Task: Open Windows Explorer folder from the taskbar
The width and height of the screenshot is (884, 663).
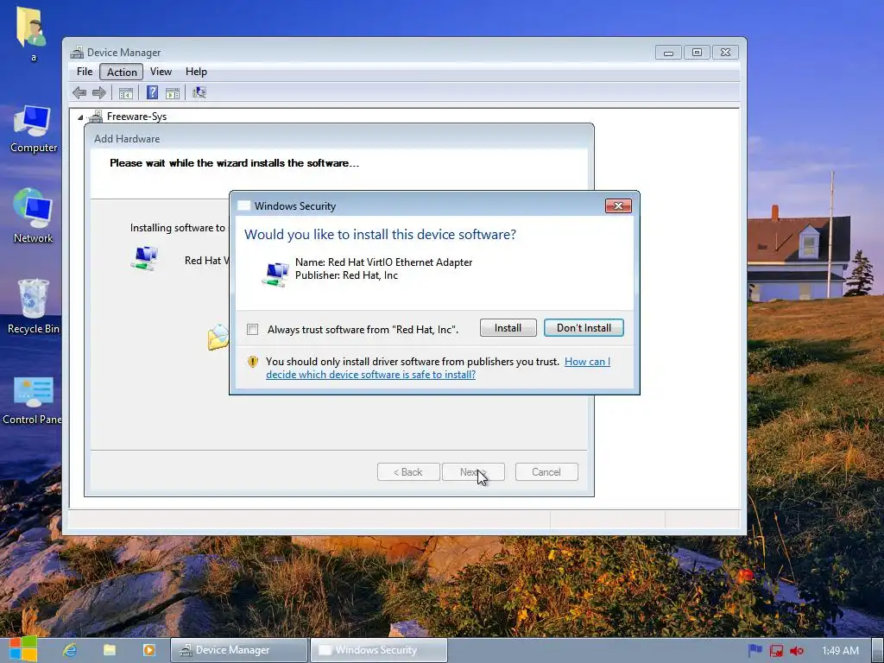Action: coord(110,650)
